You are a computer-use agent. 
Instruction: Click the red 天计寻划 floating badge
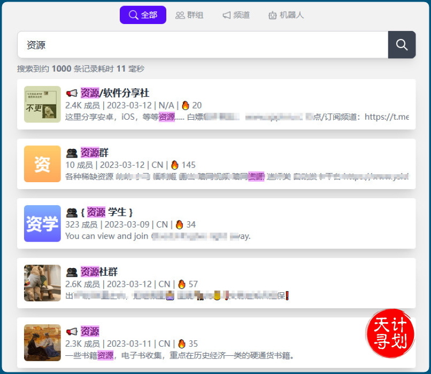coord(390,333)
